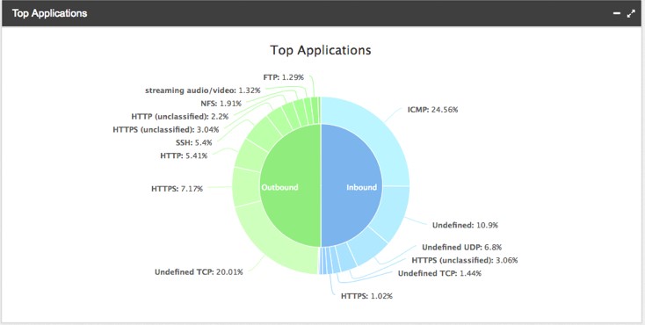Screen dimensions: 645x325
Task: Select the Outbound inner pie segment
Action: (290, 186)
